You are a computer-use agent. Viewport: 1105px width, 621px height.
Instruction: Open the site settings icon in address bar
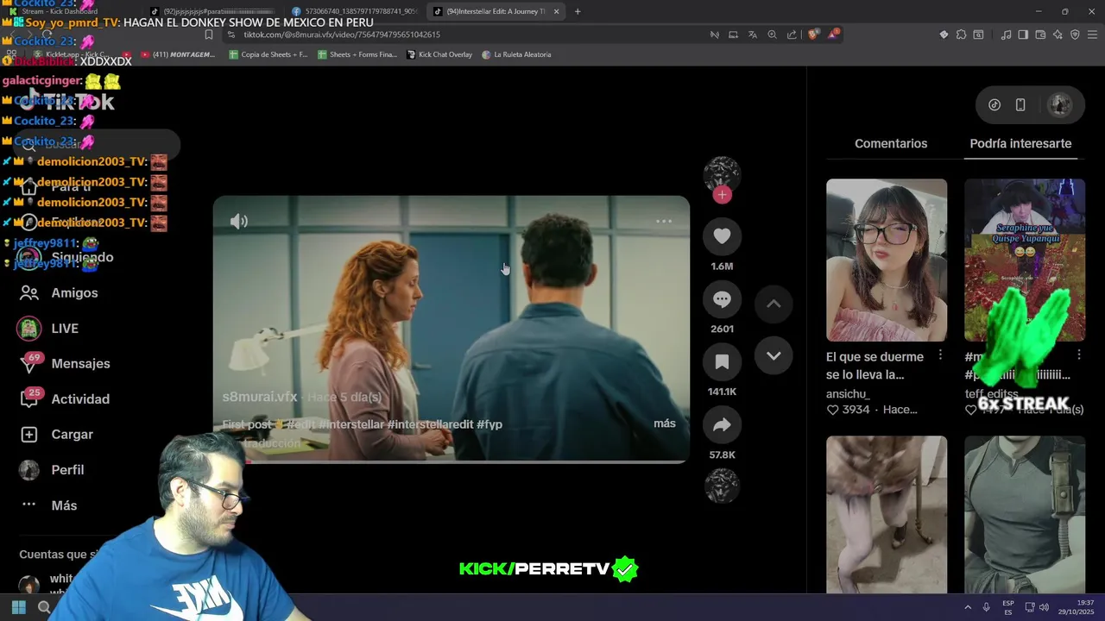coord(230,34)
